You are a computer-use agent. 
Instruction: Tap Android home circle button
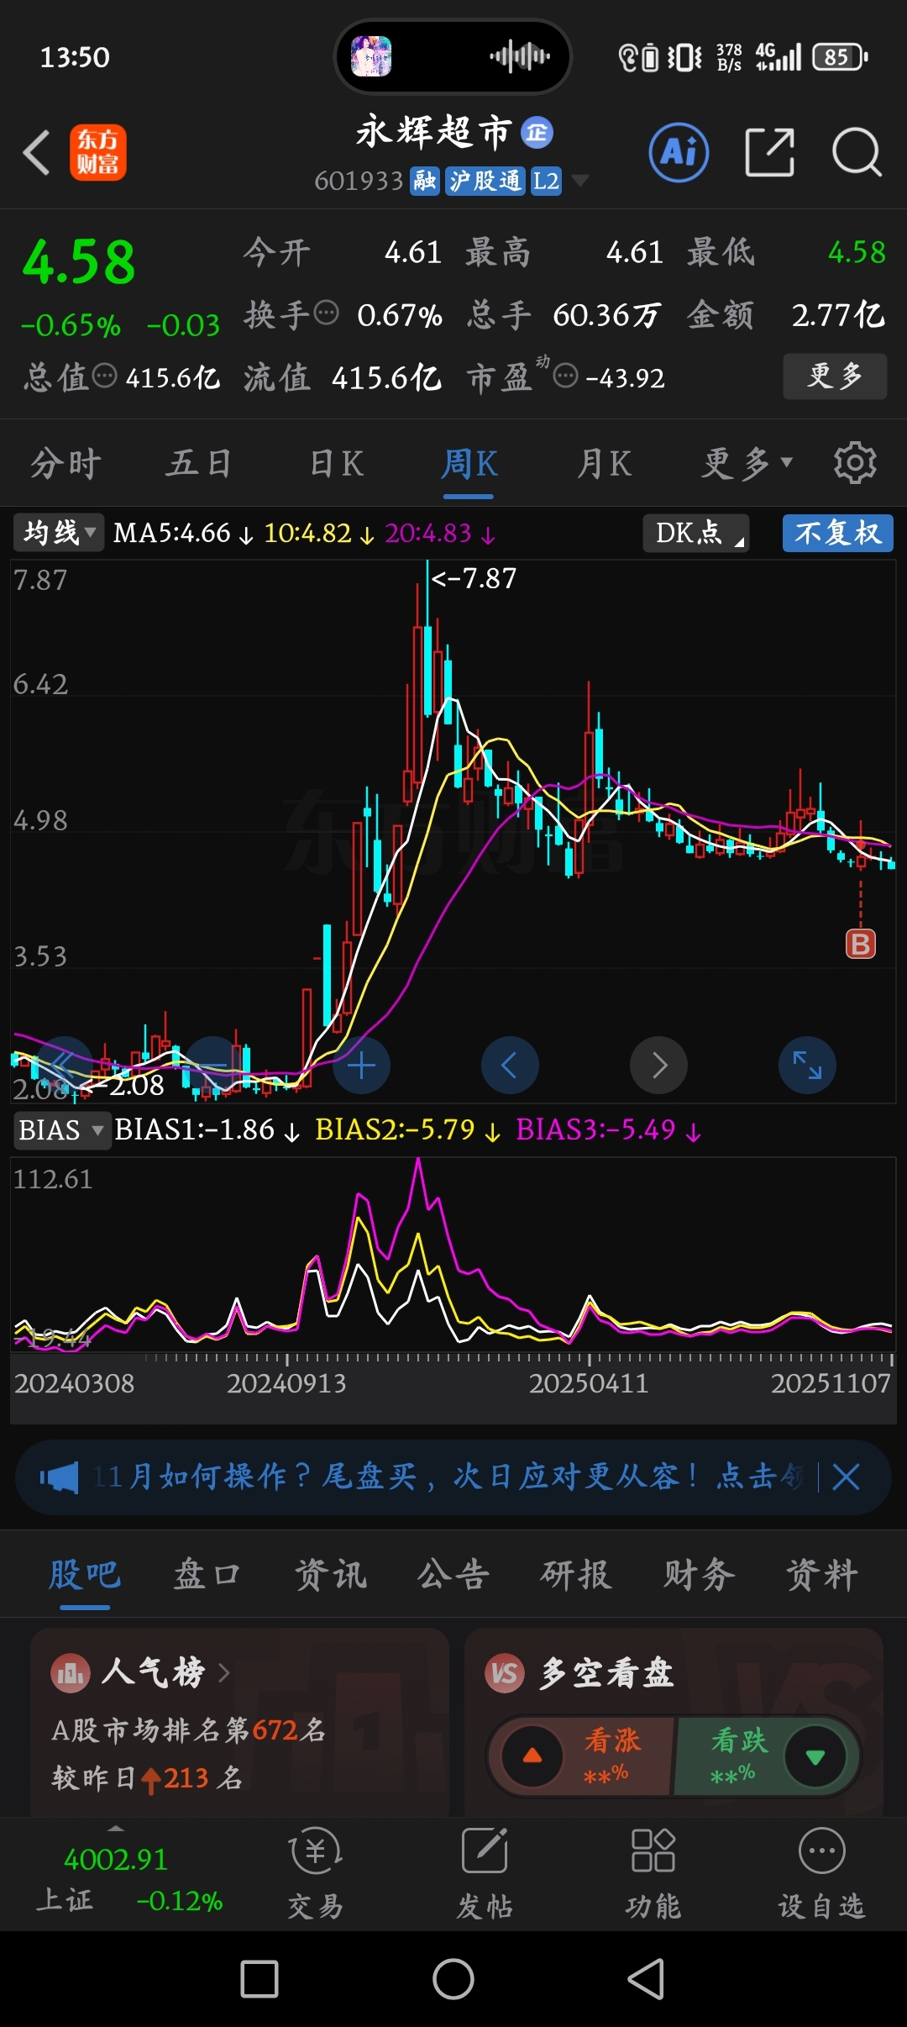pyautogui.click(x=453, y=1979)
